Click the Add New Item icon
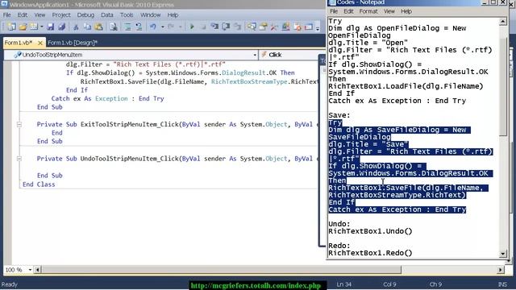Screen dimensions: 516x290 tap(34, 27)
